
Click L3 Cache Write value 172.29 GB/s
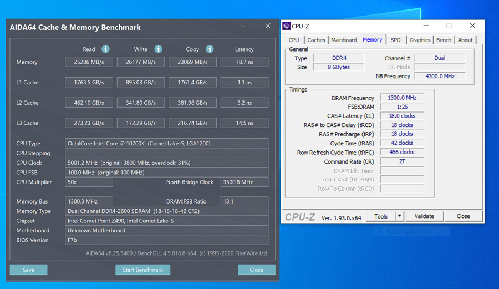pos(141,123)
